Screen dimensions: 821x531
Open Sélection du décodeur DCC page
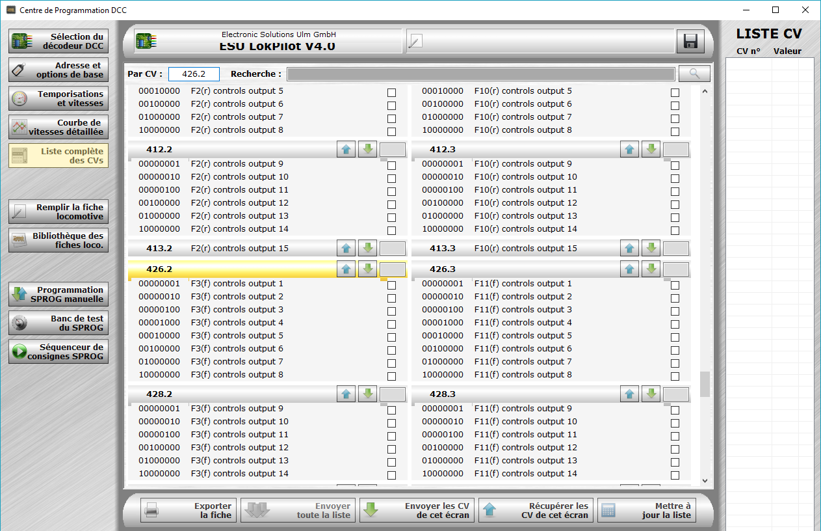pyautogui.click(x=59, y=42)
